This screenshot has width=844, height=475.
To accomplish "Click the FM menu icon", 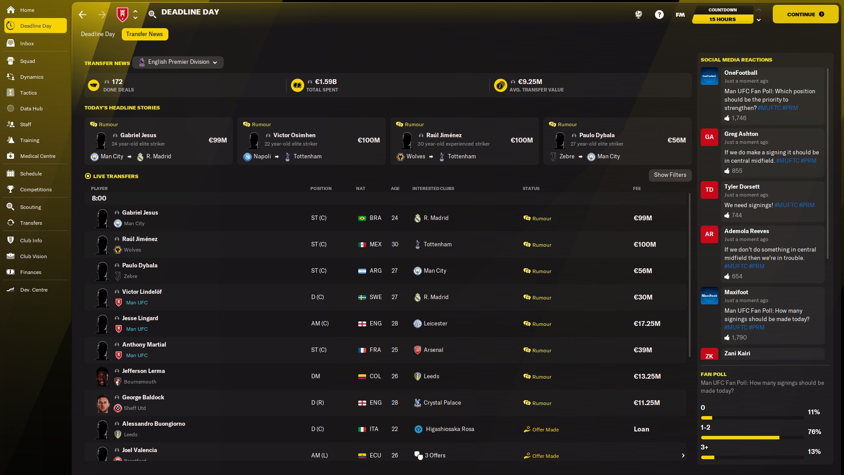I will point(680,15).
